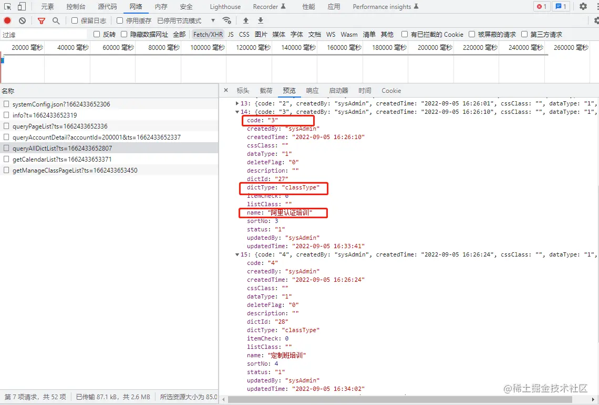Tick checkbox beside queryAllDictList request
This screenshot has height=405, width=599.
6,148
